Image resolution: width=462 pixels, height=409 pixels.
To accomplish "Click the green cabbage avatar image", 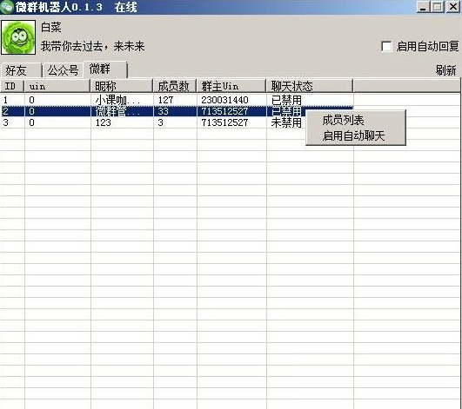I will click(18, 37).
